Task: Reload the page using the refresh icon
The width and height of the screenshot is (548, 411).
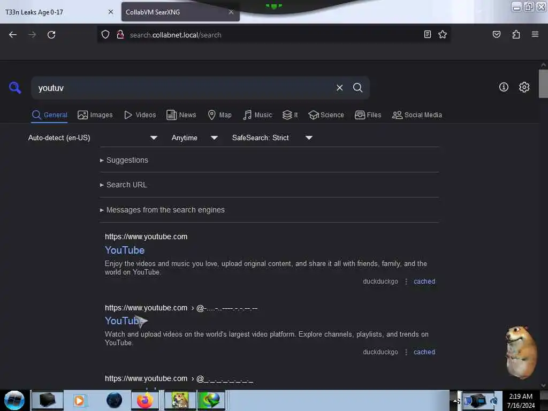Action: point(51,35)
